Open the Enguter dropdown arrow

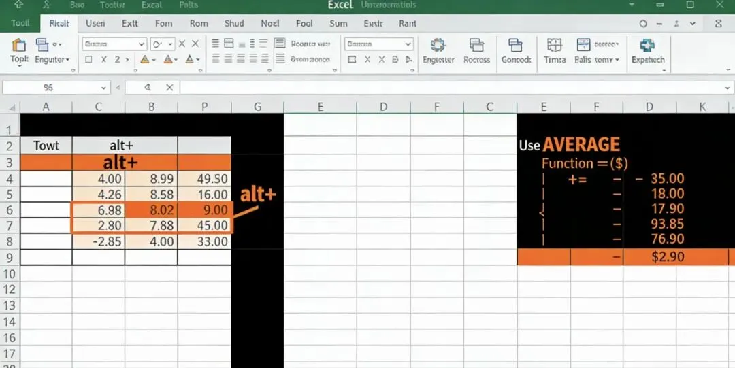point(67,60)
